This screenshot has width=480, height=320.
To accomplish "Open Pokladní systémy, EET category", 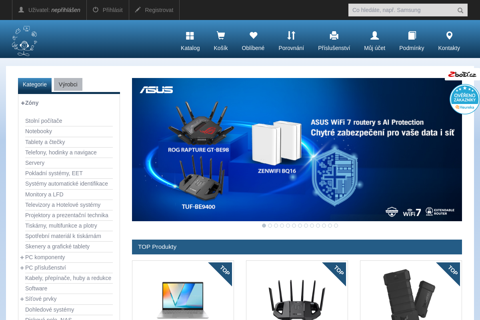I will [54, 173].
